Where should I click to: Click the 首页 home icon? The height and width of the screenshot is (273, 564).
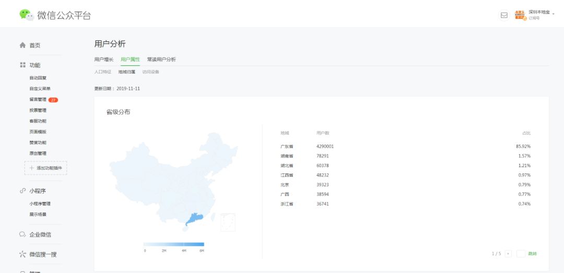point(22,45)
